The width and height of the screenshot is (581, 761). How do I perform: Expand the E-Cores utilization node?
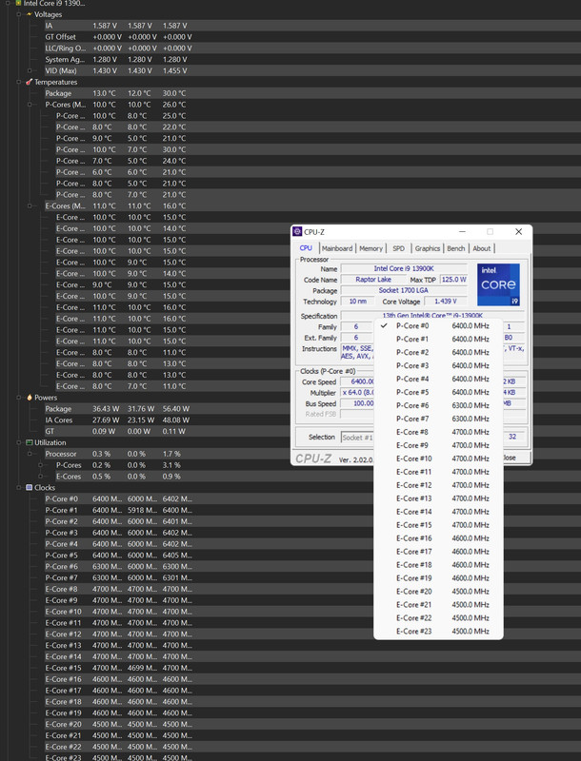(x=40, y=477)
